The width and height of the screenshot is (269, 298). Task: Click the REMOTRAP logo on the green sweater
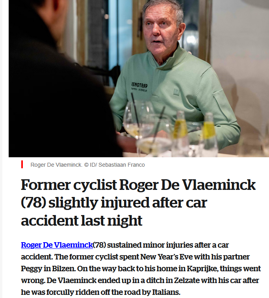pyautogui.click(x=139, y=85)
